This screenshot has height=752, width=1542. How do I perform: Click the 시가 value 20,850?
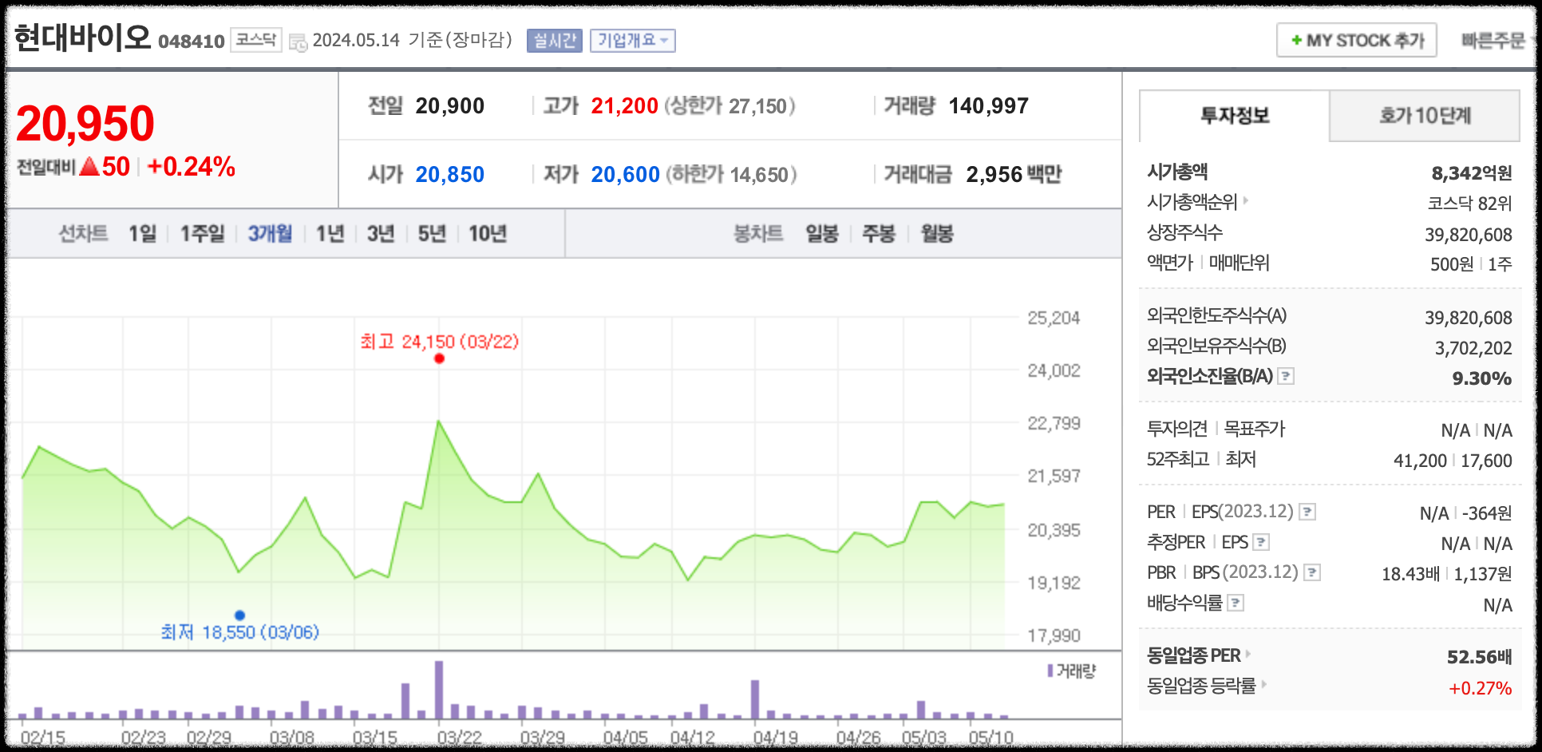pyautogui.click(x=450, y=175)
